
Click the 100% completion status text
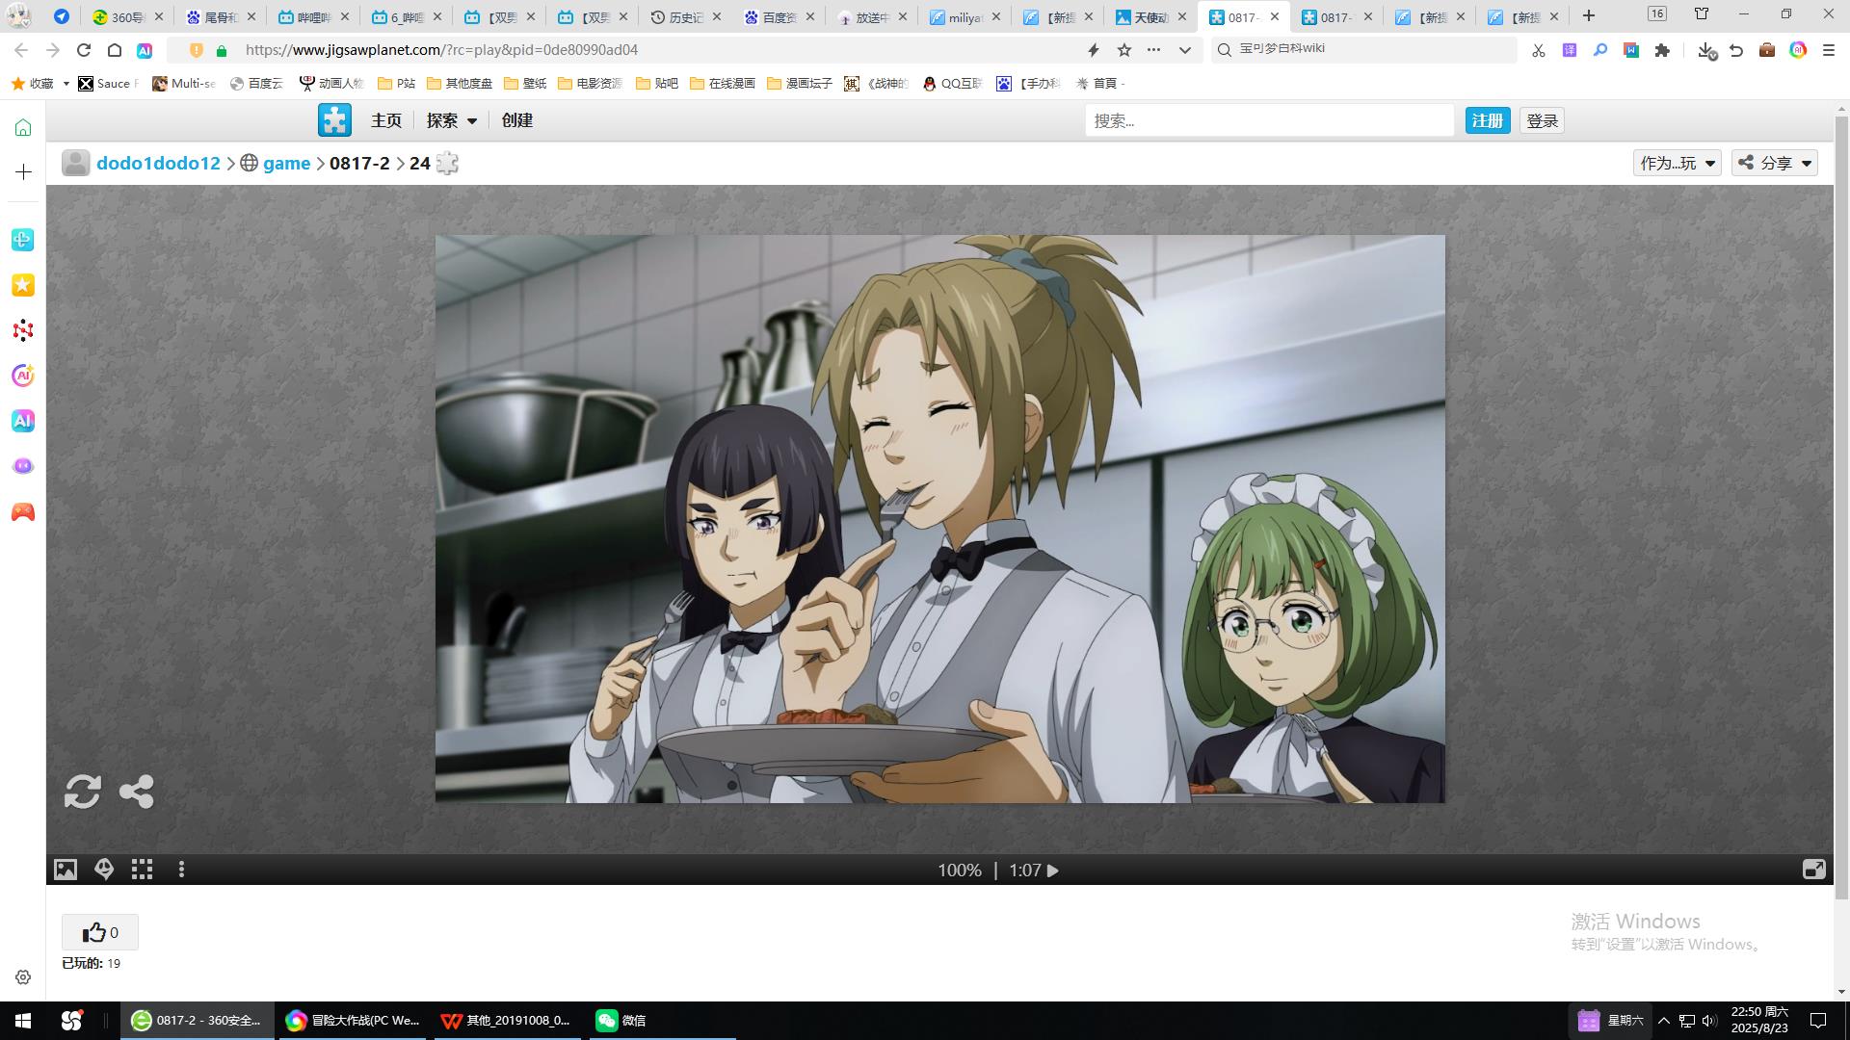[960, 871]
